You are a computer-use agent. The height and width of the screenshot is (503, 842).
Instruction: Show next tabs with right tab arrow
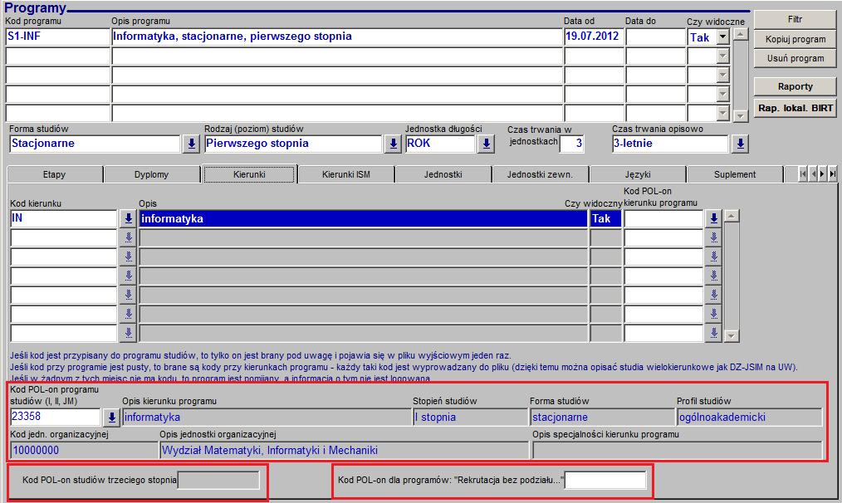pos(822,174)
